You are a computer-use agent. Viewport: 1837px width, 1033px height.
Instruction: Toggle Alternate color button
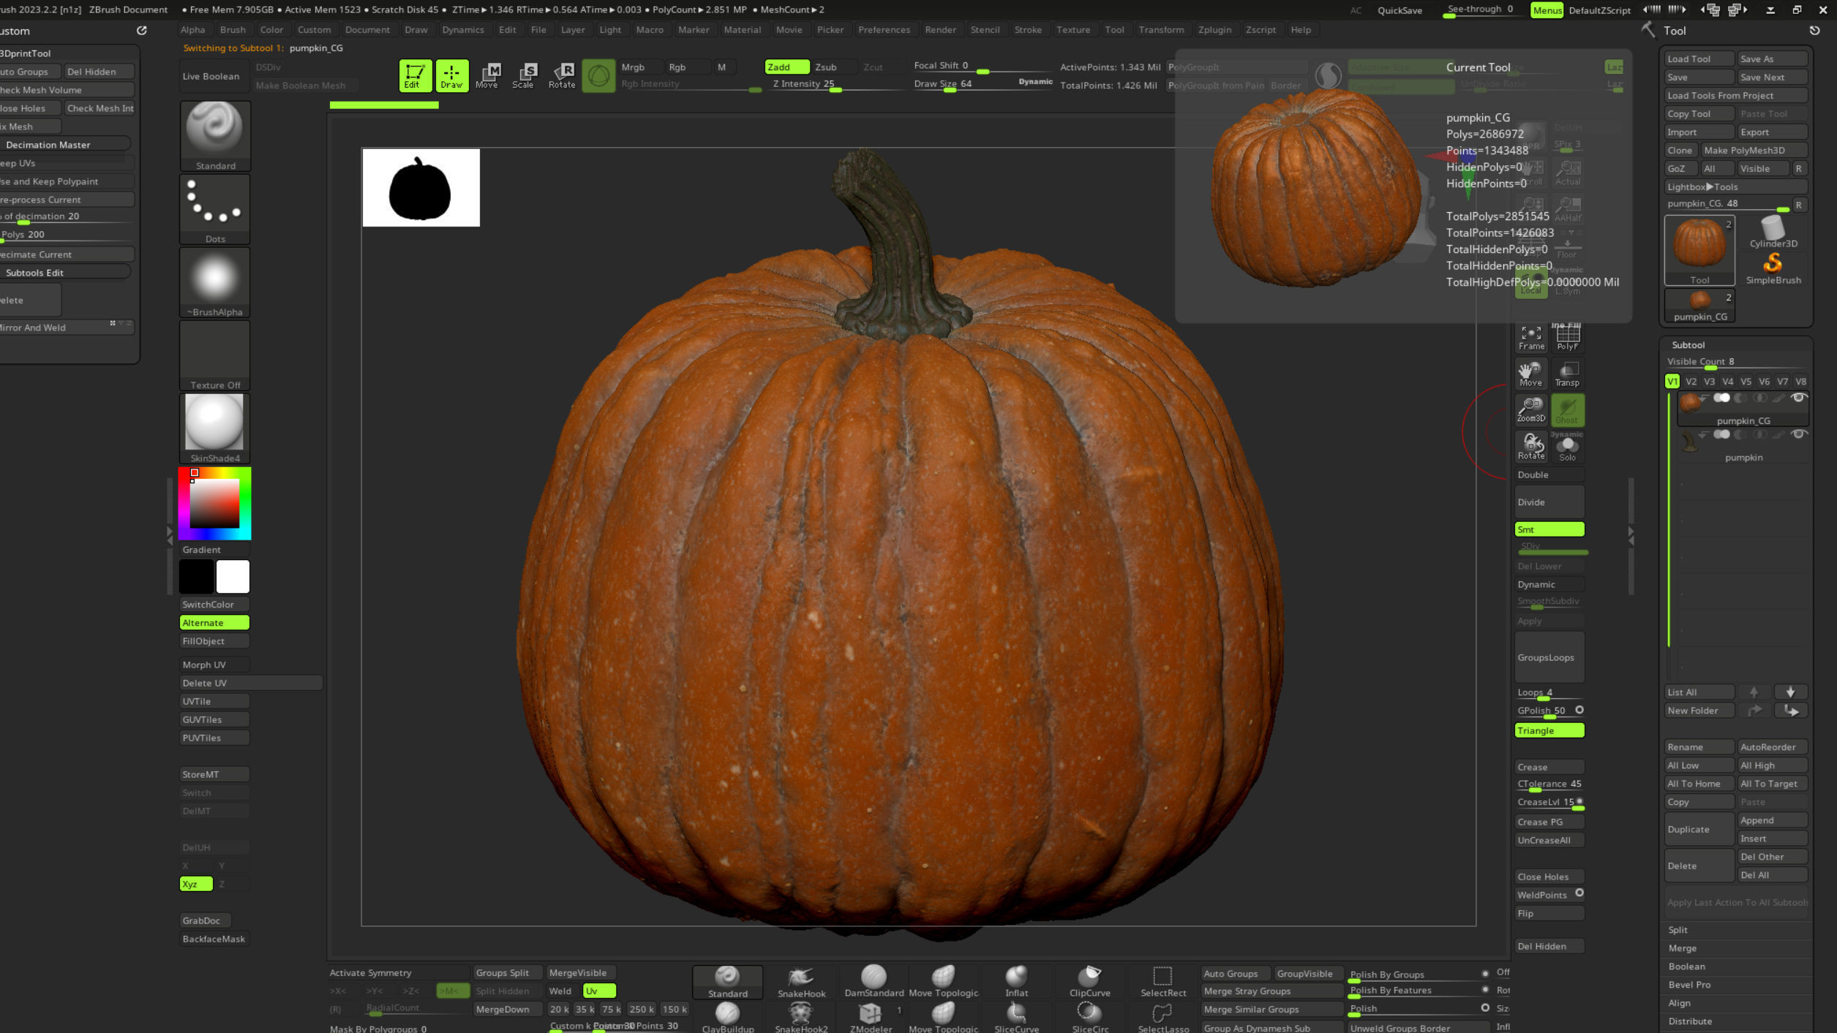click(214, 622)
